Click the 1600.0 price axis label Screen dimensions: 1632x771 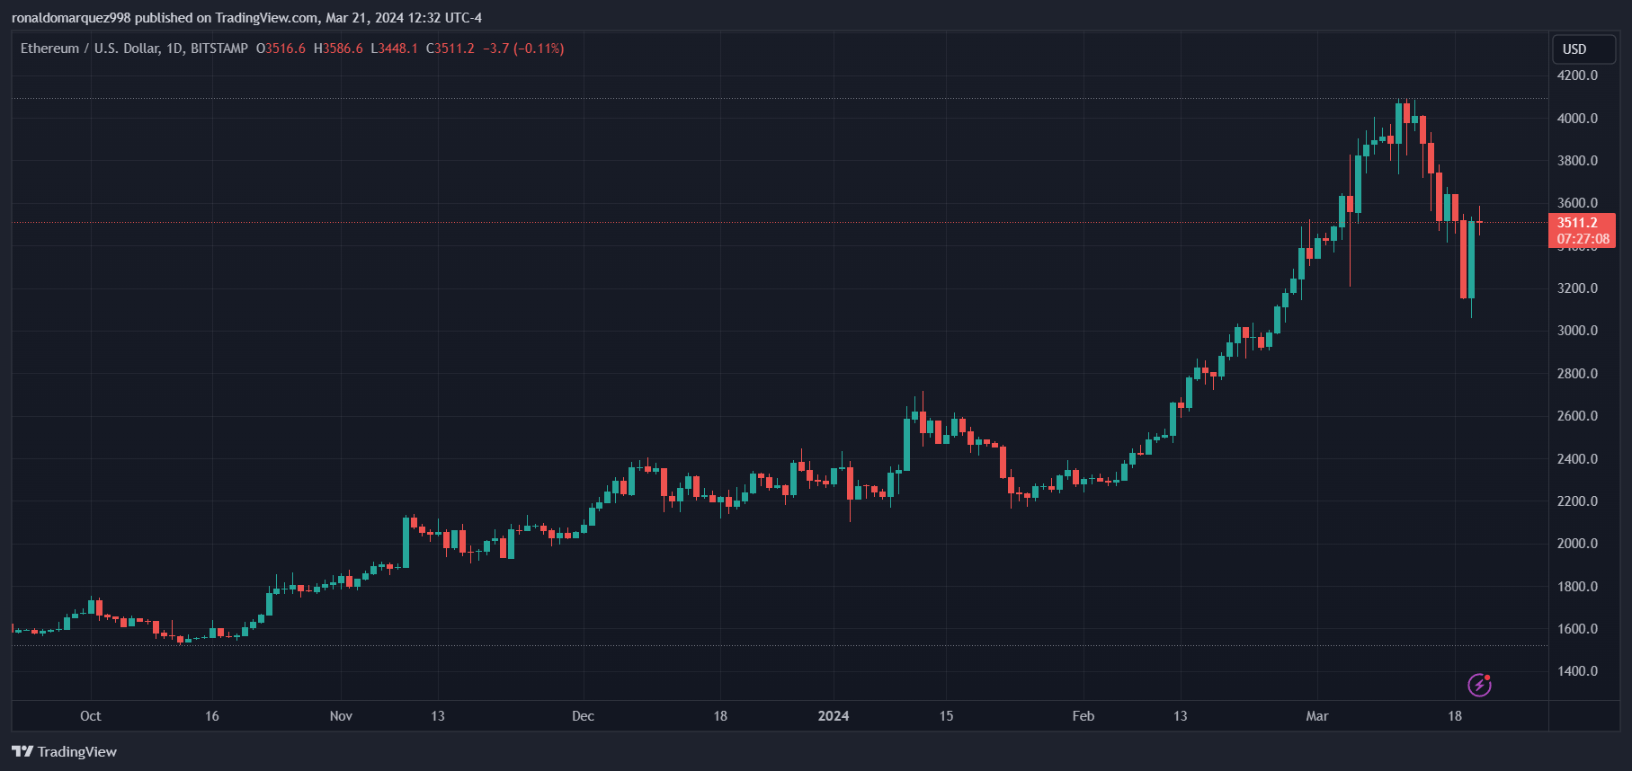(x=1578, y=629)
